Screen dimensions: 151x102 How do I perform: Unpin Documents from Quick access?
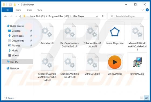pyautogui.click(x=31, y=41)
